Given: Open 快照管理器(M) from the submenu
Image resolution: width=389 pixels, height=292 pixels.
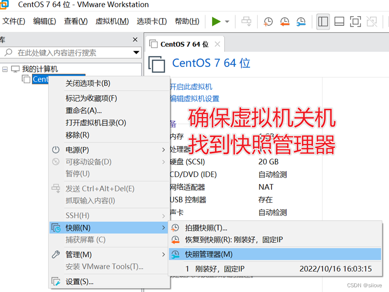Looking at the screenshot, I should coord(275,254).
